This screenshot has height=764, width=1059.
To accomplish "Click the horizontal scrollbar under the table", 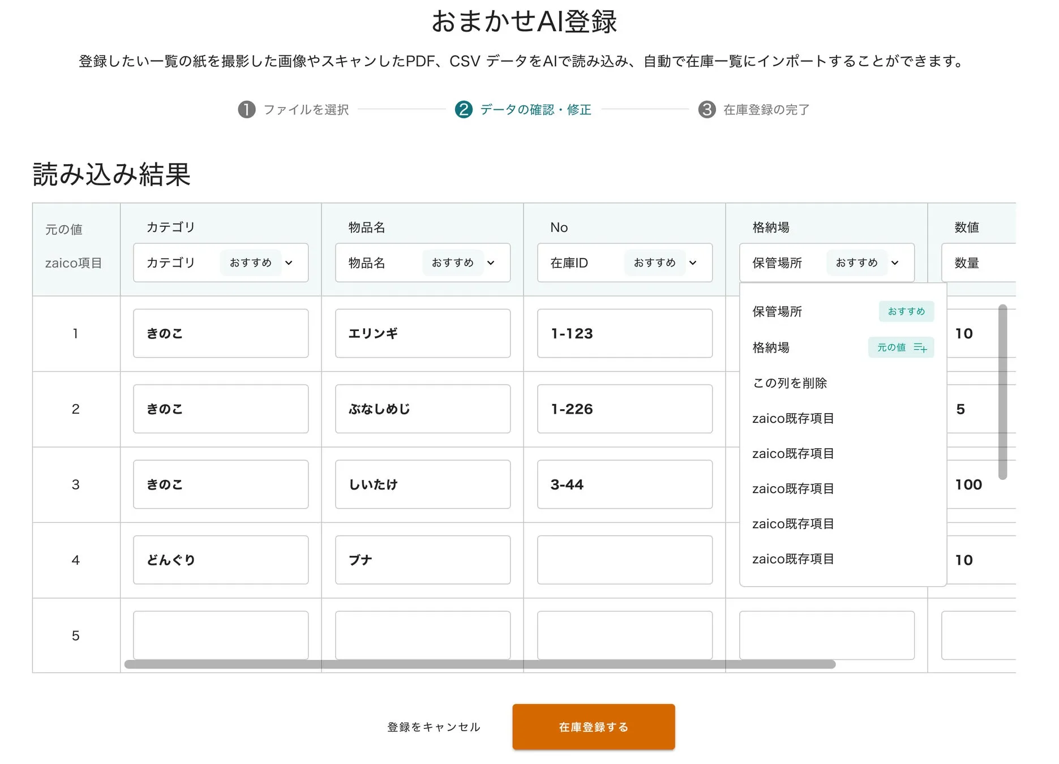I will [479, 664].
